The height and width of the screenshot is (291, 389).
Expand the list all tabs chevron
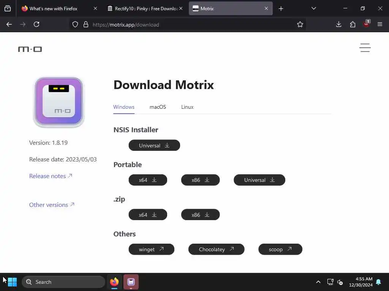pyautogui.click(x=313, y=9)
